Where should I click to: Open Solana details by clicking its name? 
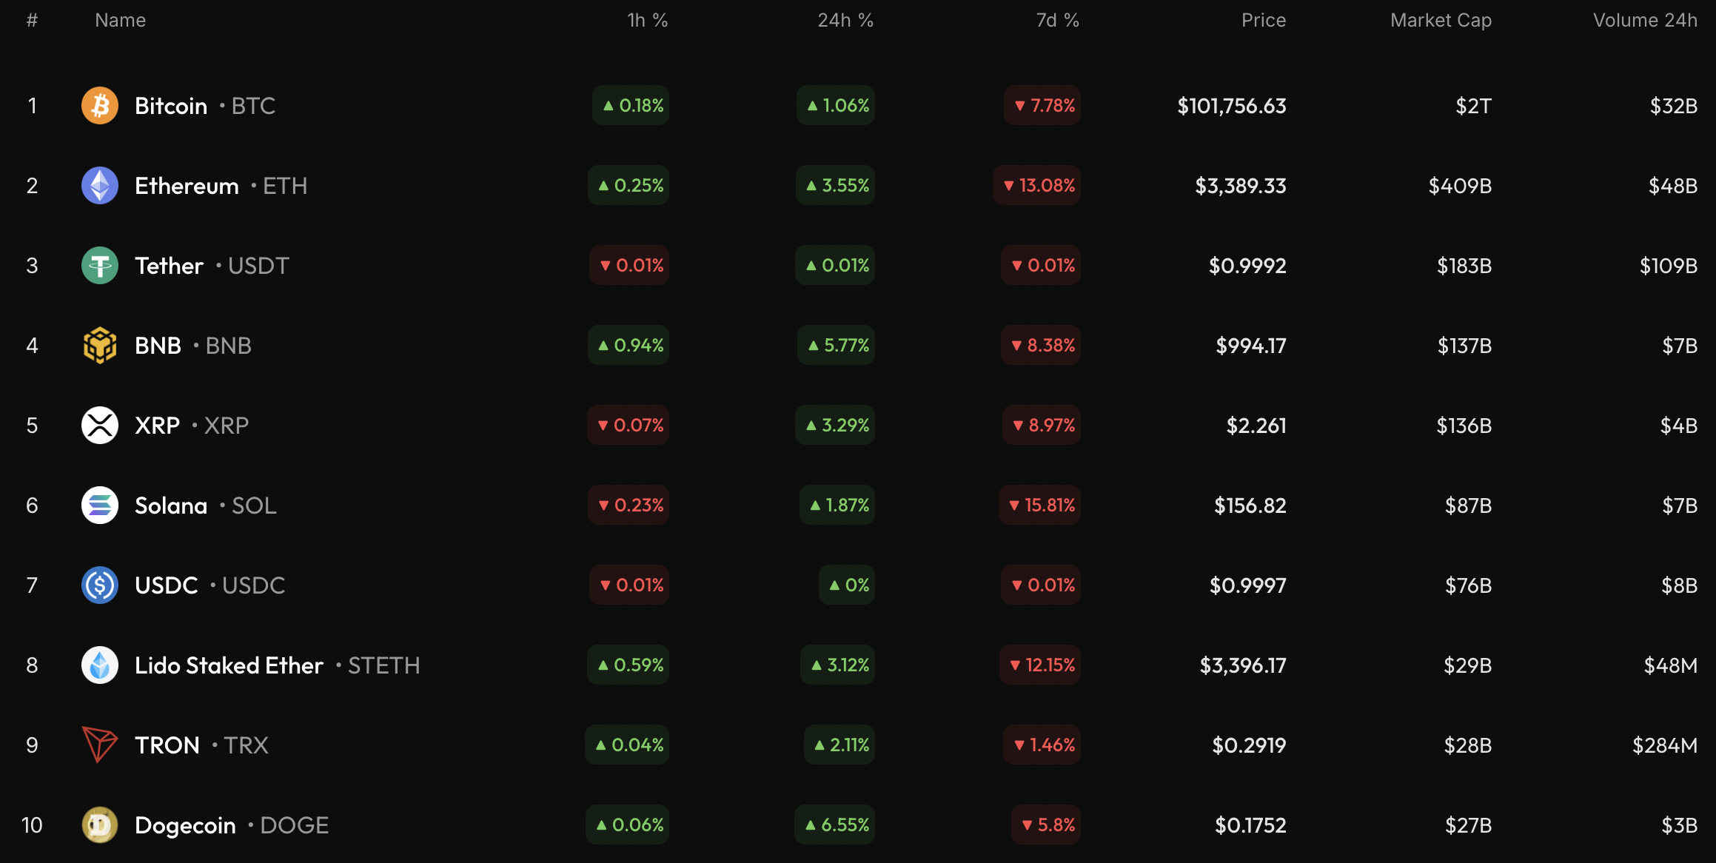coord(171,505)
